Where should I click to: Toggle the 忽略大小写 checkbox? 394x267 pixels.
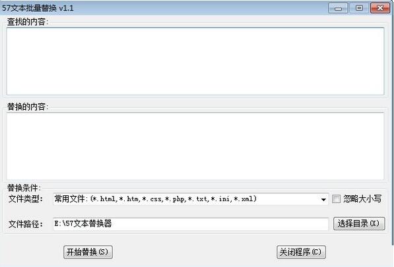[336, 199]
